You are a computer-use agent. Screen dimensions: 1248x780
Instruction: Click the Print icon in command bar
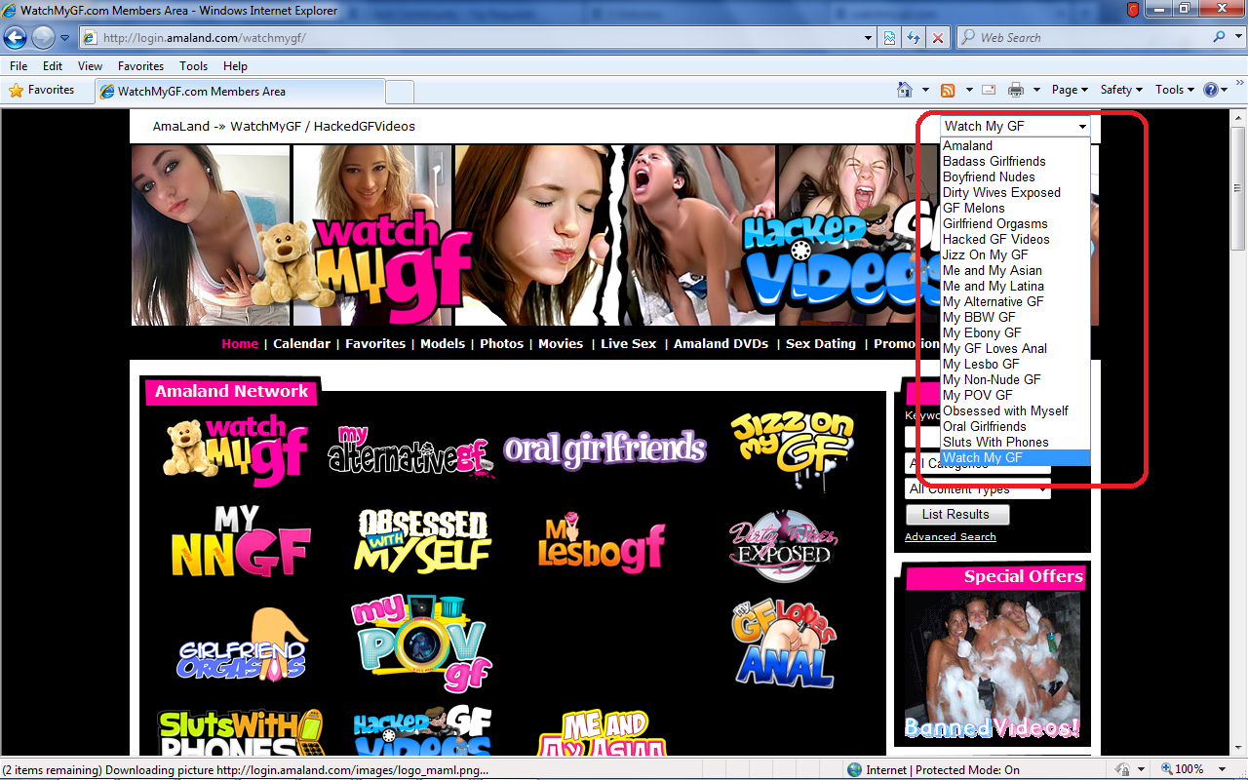point(1015,90)
